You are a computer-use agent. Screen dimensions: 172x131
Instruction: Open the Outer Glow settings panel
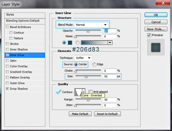click(x=17, y=83)
